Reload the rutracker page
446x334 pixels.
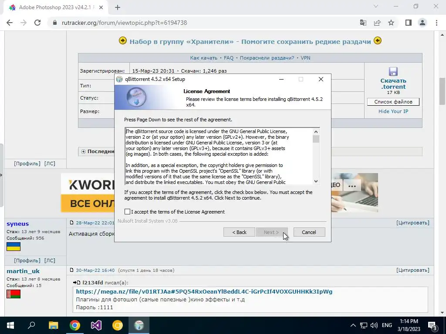click(37, 23)
